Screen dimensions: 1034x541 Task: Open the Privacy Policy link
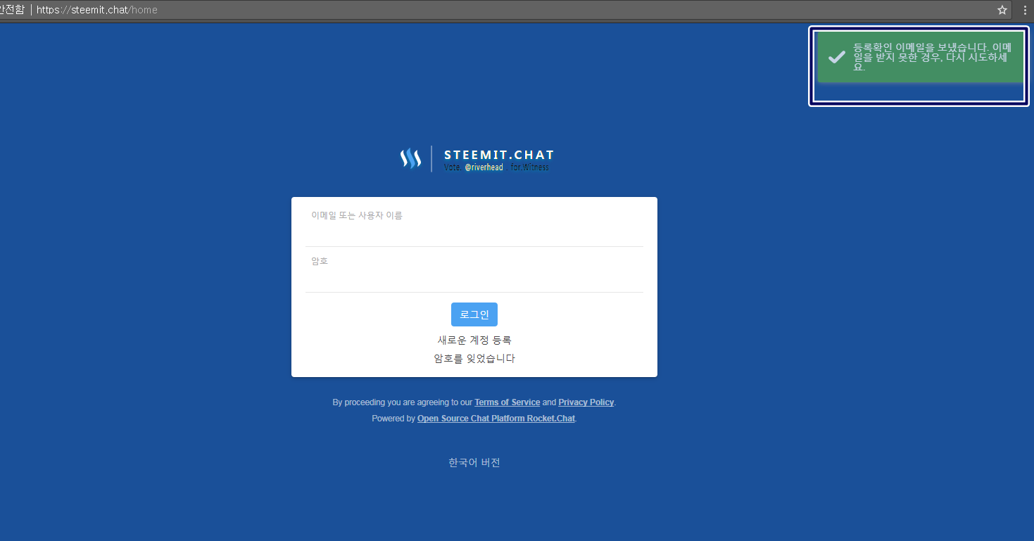586,402
